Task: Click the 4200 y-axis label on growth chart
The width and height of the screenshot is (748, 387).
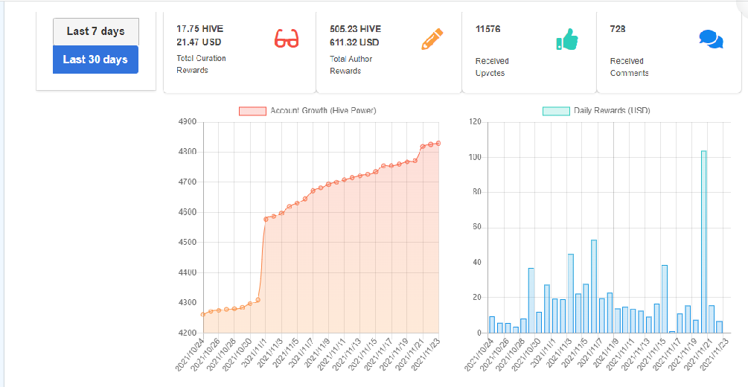Action: 187,333
